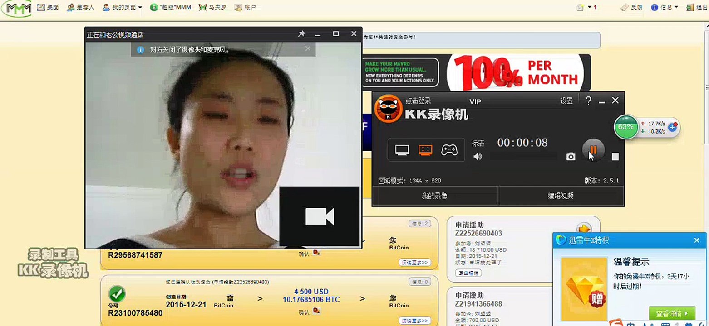Click the Xunlei icon in popup title
Image resolution: width=709 pixels, height=326 pixels.
coord(561,240)
